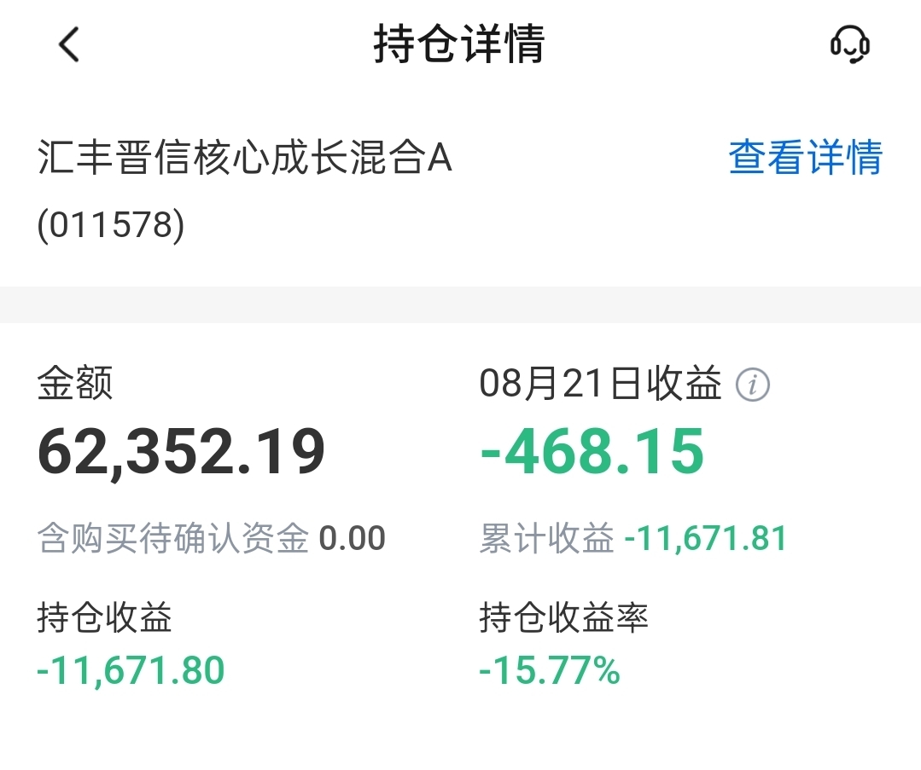Image resolution: width=921 pixels, height=770 pixels.
Task: Click info icon next to 08月21日收益
Action: [x=752, y=385]
